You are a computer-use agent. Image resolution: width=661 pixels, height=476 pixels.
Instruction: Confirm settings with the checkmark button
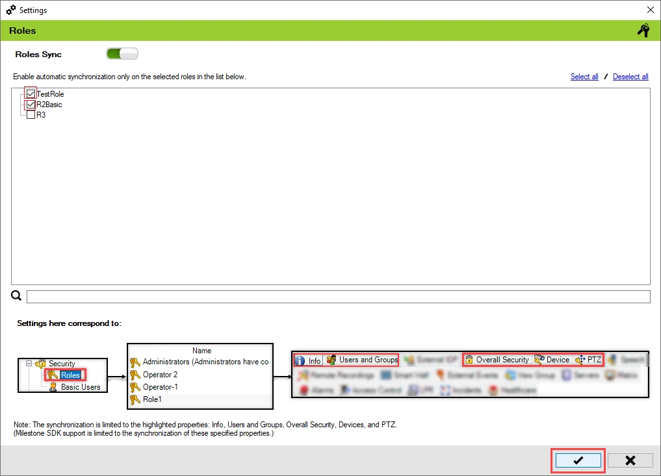(578, 460)
